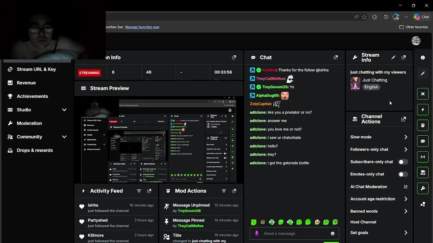
Task: Click Manage favorites now link
Action: (x=142, y=27)
